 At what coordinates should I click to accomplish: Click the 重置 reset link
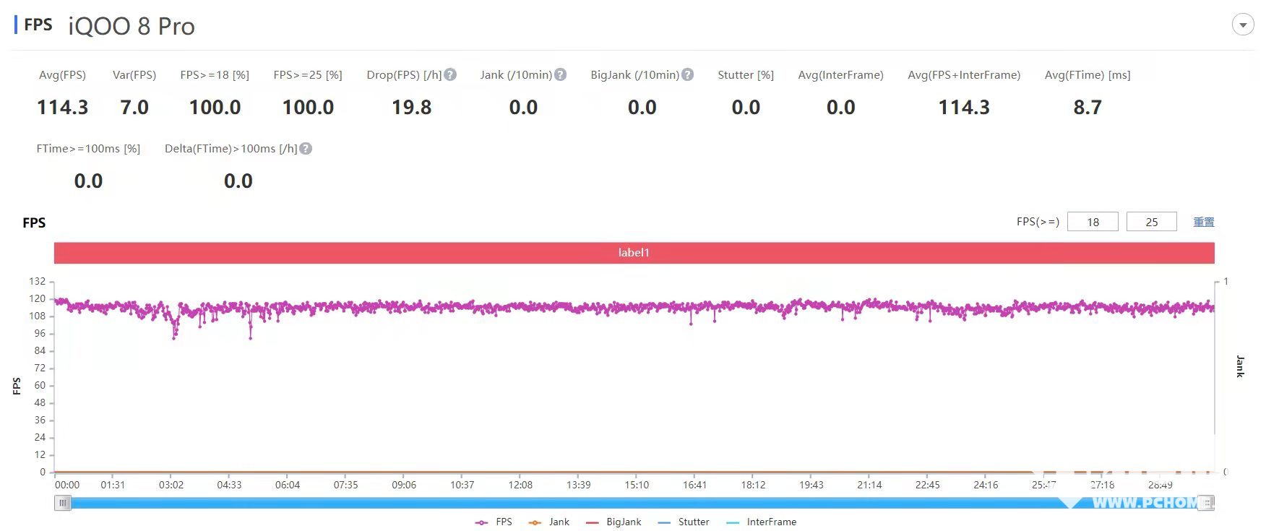click(x=1203, y=222)
